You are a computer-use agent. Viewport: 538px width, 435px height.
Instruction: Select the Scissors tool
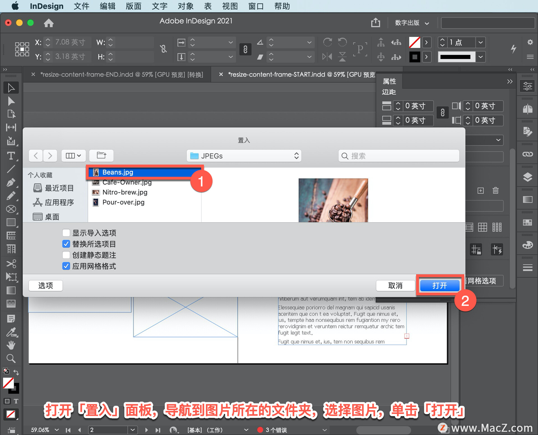pyautogui.click(x=11, y=263)
